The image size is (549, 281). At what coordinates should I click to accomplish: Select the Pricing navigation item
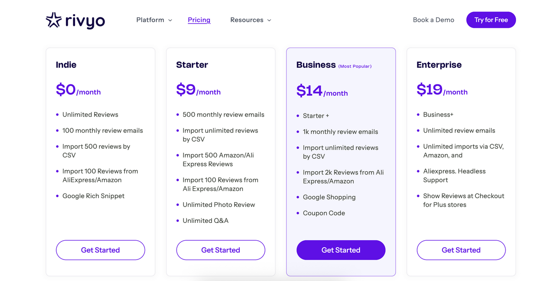199,20
